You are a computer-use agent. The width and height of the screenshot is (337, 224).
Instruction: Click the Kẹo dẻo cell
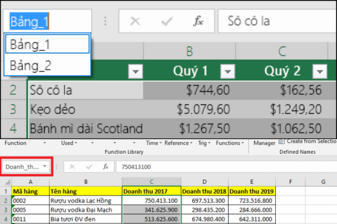point(86,109)
